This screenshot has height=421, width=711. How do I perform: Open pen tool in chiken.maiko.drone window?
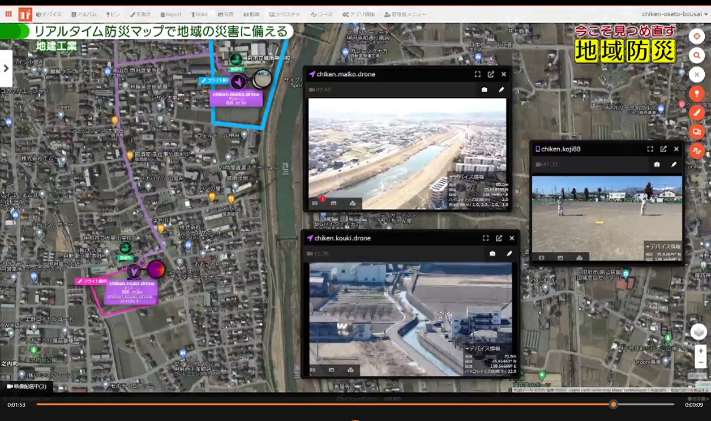click(501, 89)
